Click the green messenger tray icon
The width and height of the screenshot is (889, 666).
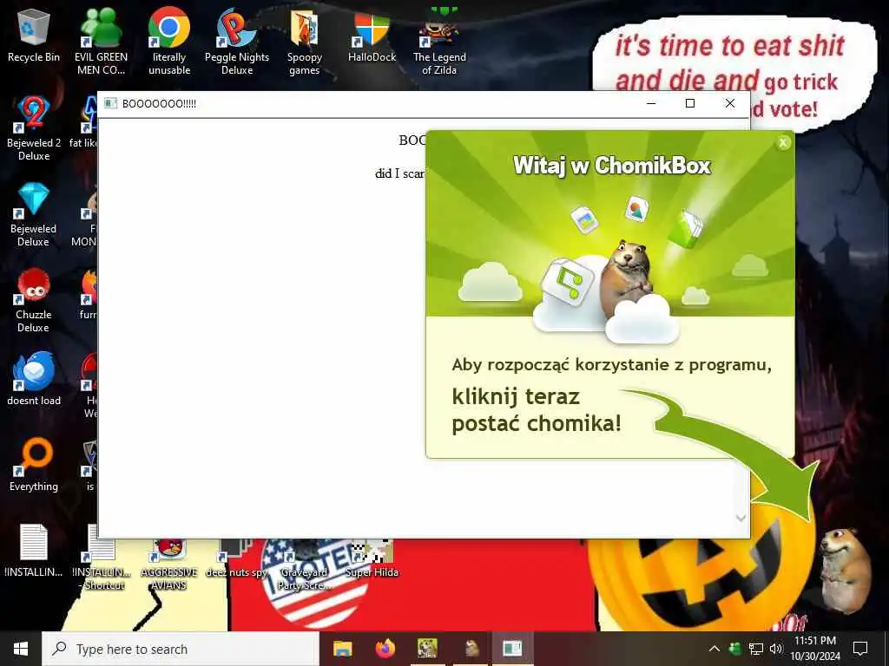click(734, 649)
